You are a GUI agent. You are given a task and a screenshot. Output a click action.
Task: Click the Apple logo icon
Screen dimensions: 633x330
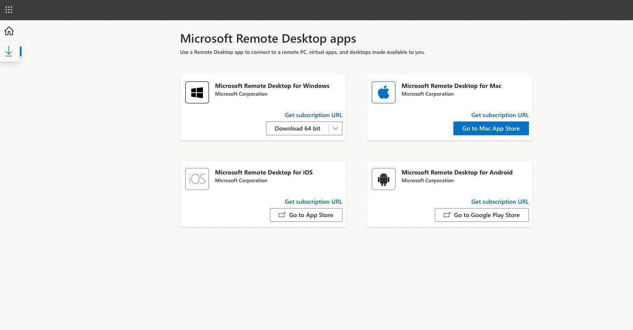(x=383, y=92)
